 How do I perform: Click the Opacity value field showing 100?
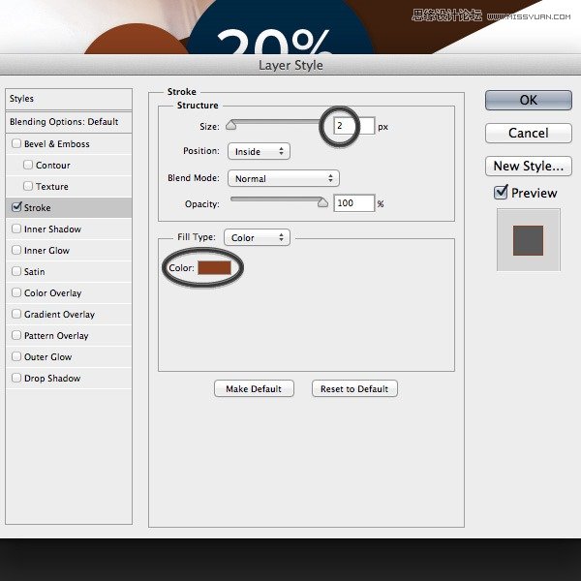point(353,203)
